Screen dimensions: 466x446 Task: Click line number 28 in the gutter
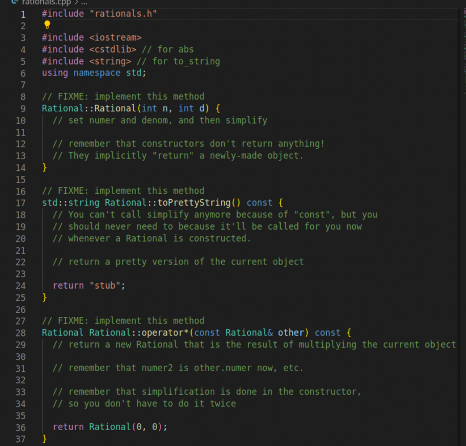20,333
